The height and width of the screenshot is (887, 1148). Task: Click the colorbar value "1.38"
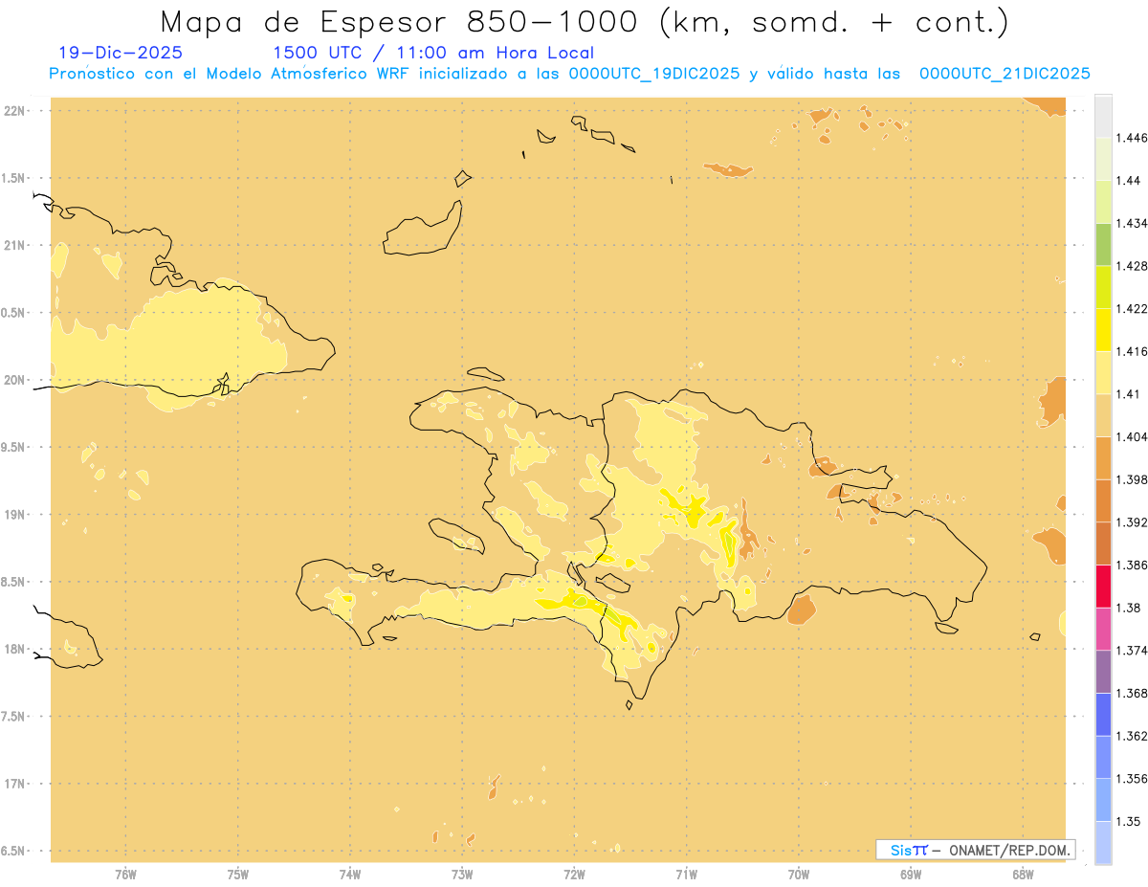point(1131,608)
